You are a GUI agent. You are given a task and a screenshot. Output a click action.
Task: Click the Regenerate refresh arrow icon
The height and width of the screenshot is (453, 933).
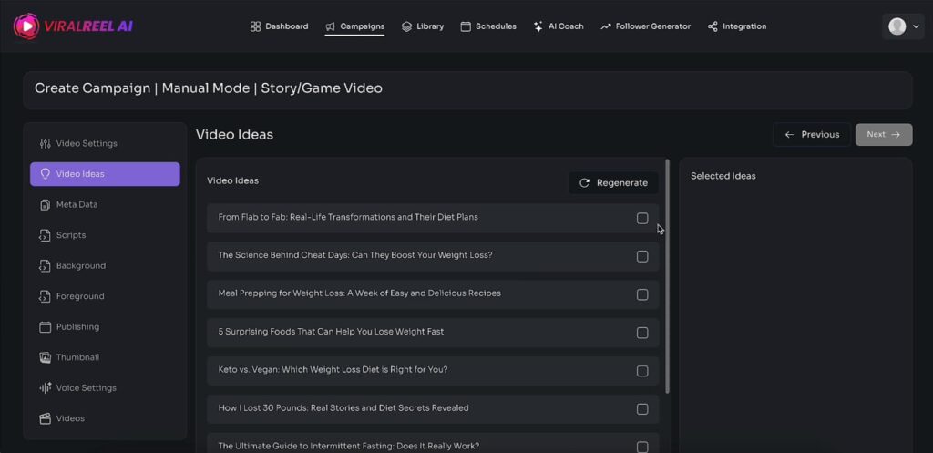[x=584, y=182]
